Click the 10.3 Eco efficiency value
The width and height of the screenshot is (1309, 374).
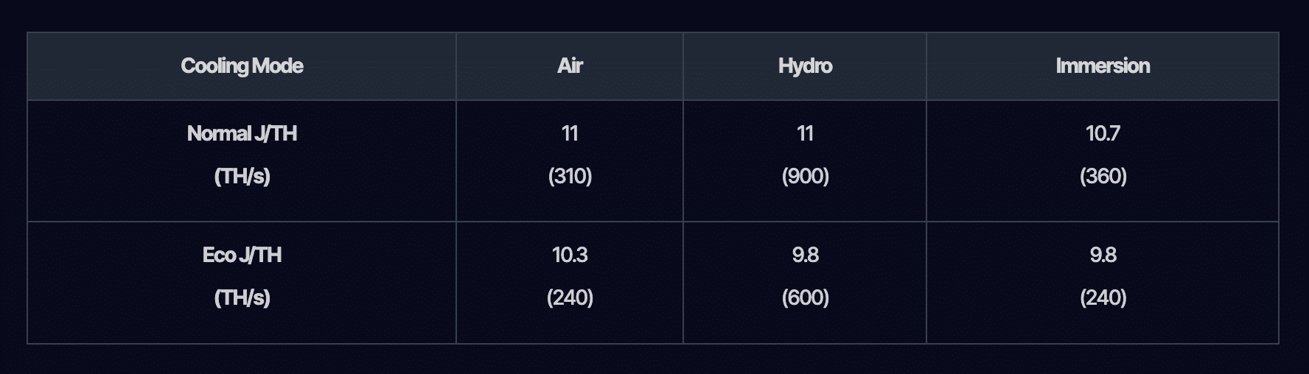click(x=570, y=255)
